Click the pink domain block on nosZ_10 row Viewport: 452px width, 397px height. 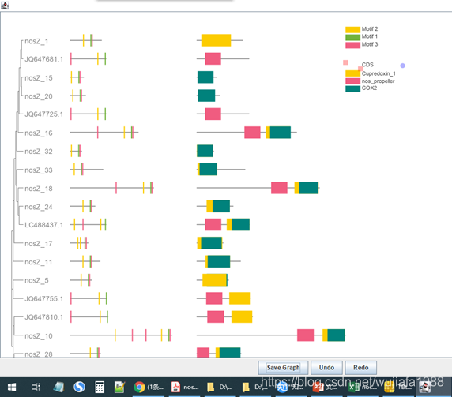click(x=305, y=335)
